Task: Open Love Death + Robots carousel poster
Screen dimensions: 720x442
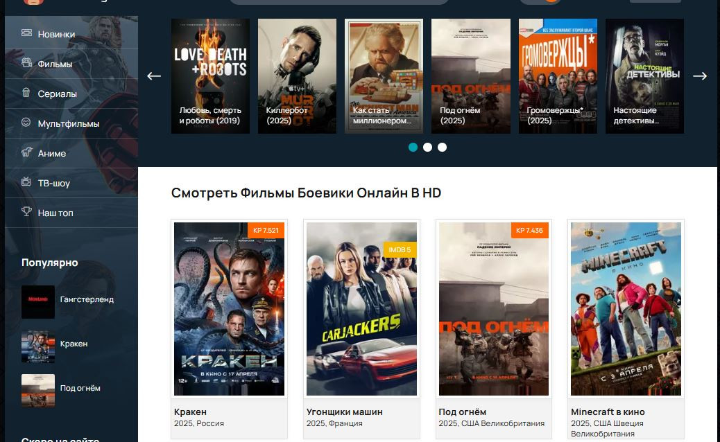Action: click(210, 76)
